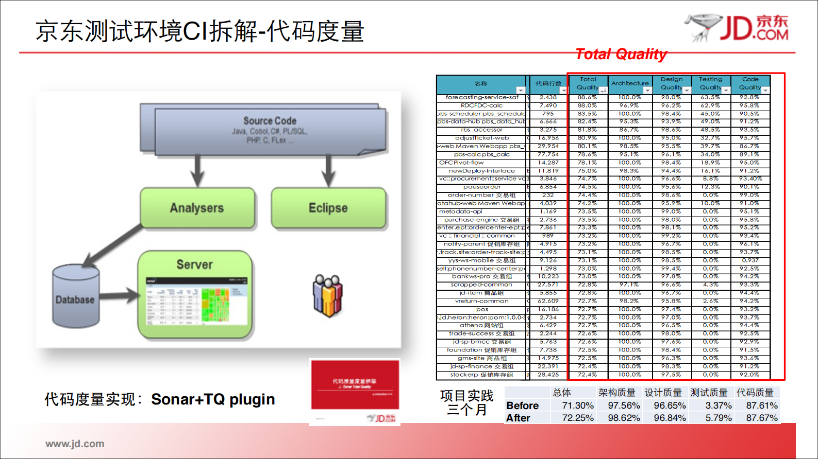
Task: Open the red slide thumbnail near the bottom
Action: (x=355, y=392)
